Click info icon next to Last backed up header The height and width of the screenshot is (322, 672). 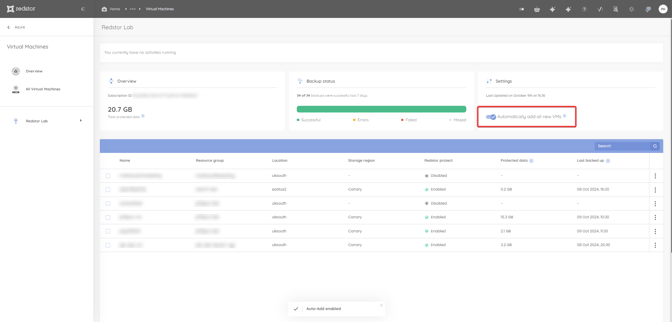(x=608, y=161)
